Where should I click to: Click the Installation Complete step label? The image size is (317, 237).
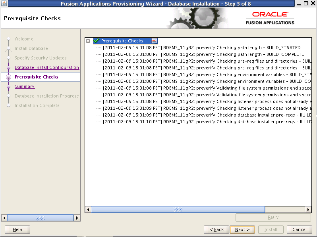pos(37,105)
